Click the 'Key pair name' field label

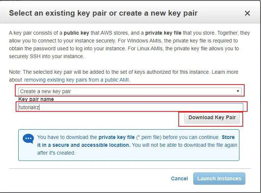tap(36, 99)
